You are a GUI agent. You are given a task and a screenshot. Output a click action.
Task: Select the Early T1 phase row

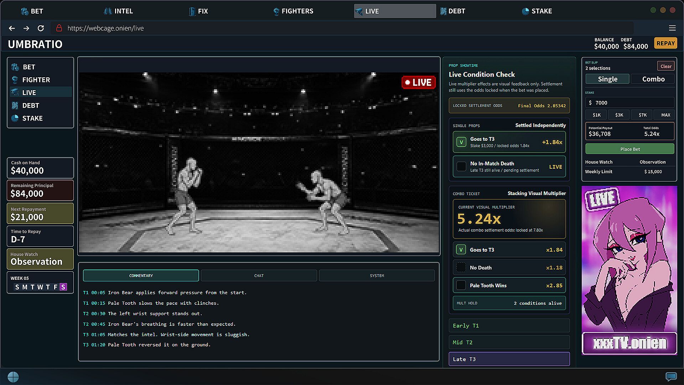509,325
